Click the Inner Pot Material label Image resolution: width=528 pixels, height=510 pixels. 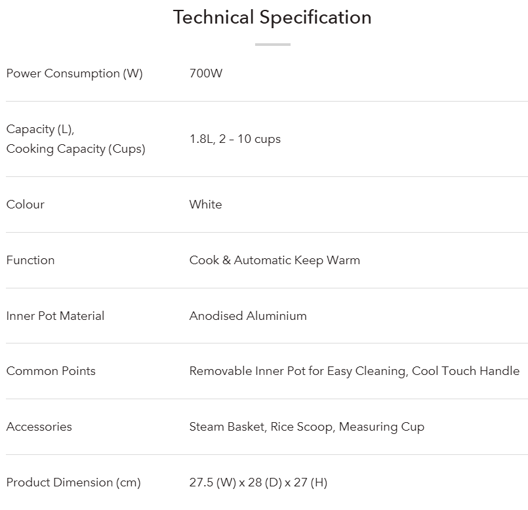(x=55, y=316)
